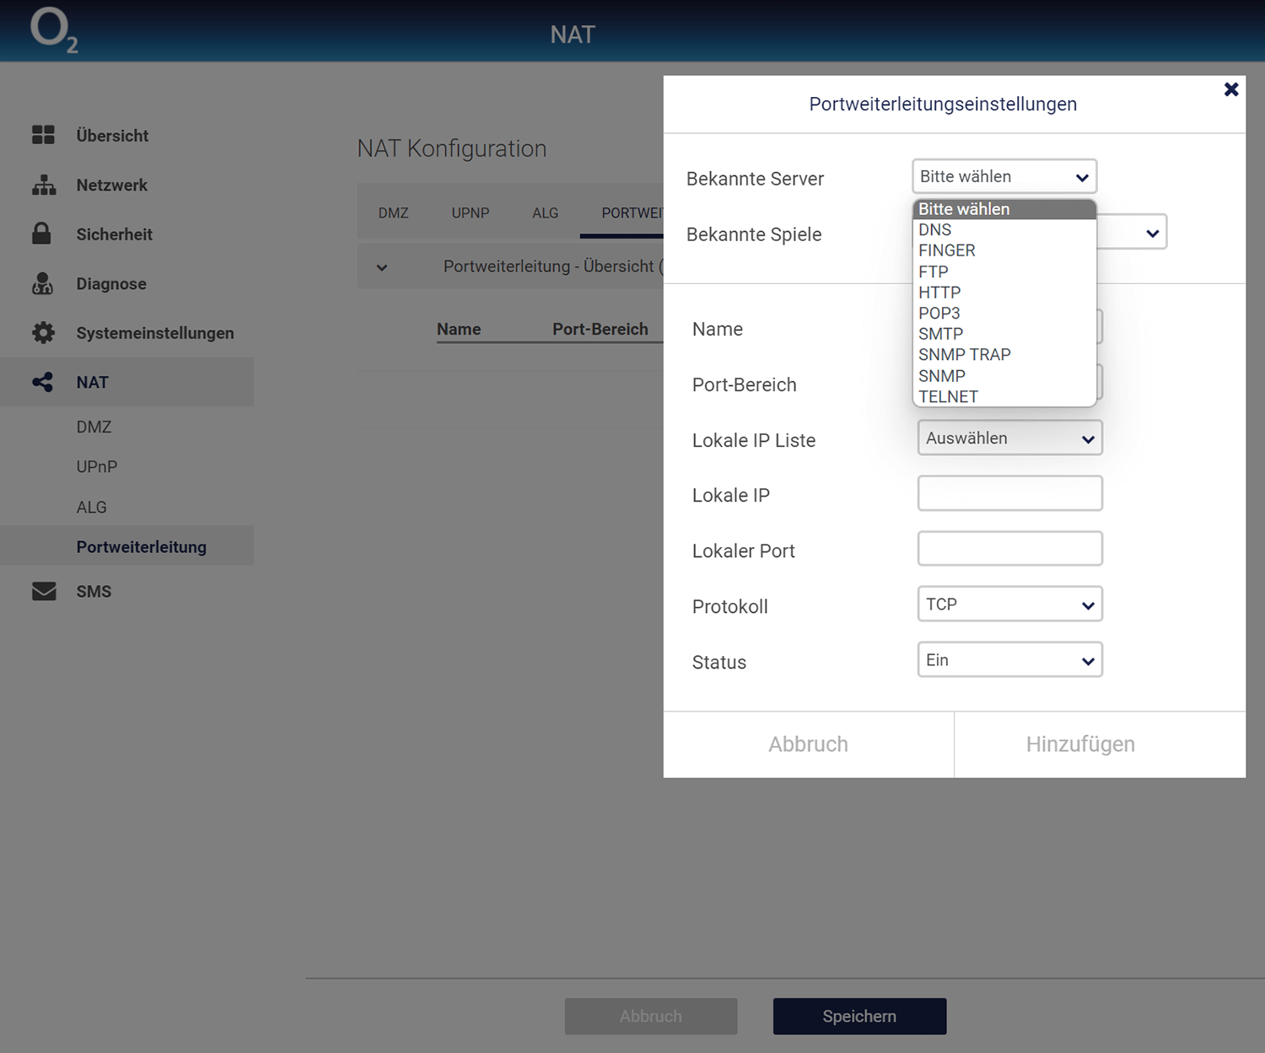Click the Speichern button
1265x1053 pixels.
pyautogui.click(x=859, y=1016)
